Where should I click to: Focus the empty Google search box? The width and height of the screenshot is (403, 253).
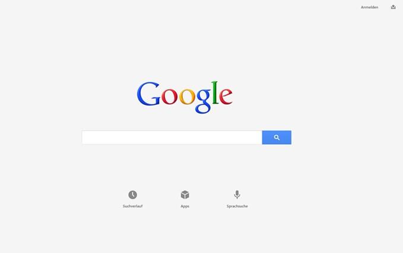click(172, 137)
